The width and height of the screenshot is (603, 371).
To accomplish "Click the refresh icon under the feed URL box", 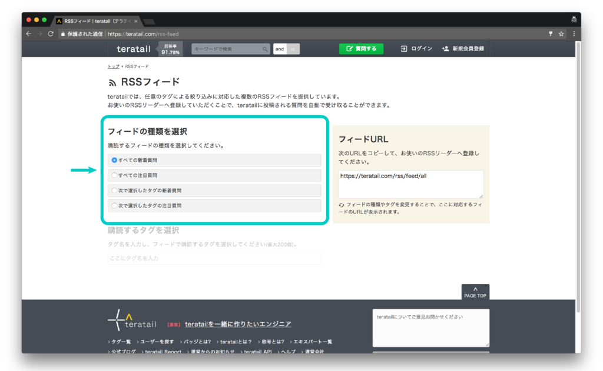I will click(342, 205).
